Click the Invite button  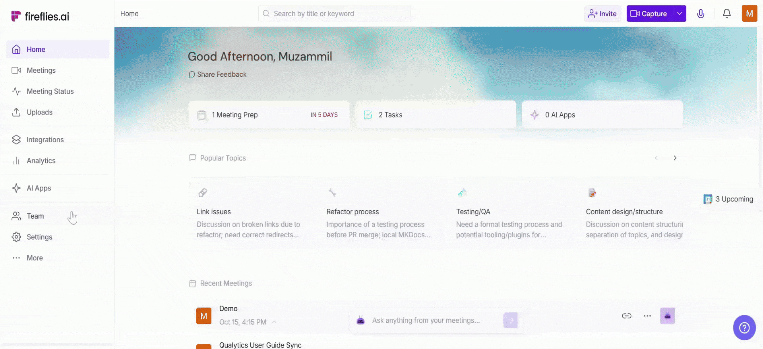pyautogui.click(x=602, y=14)
